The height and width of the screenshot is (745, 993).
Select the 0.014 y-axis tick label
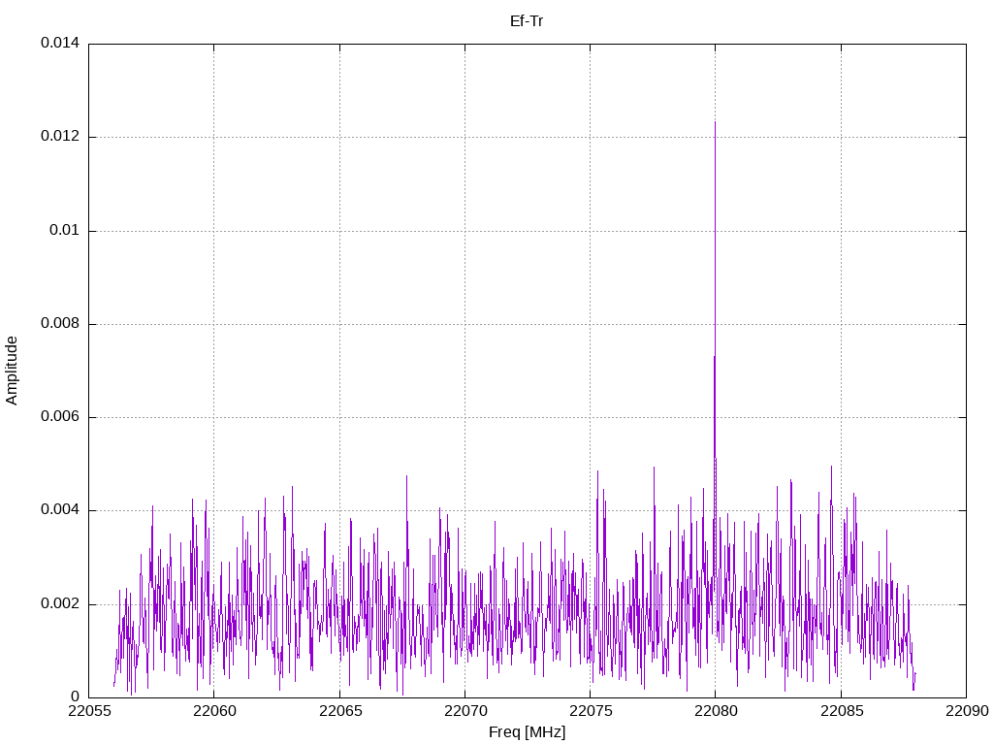(59, 44)
